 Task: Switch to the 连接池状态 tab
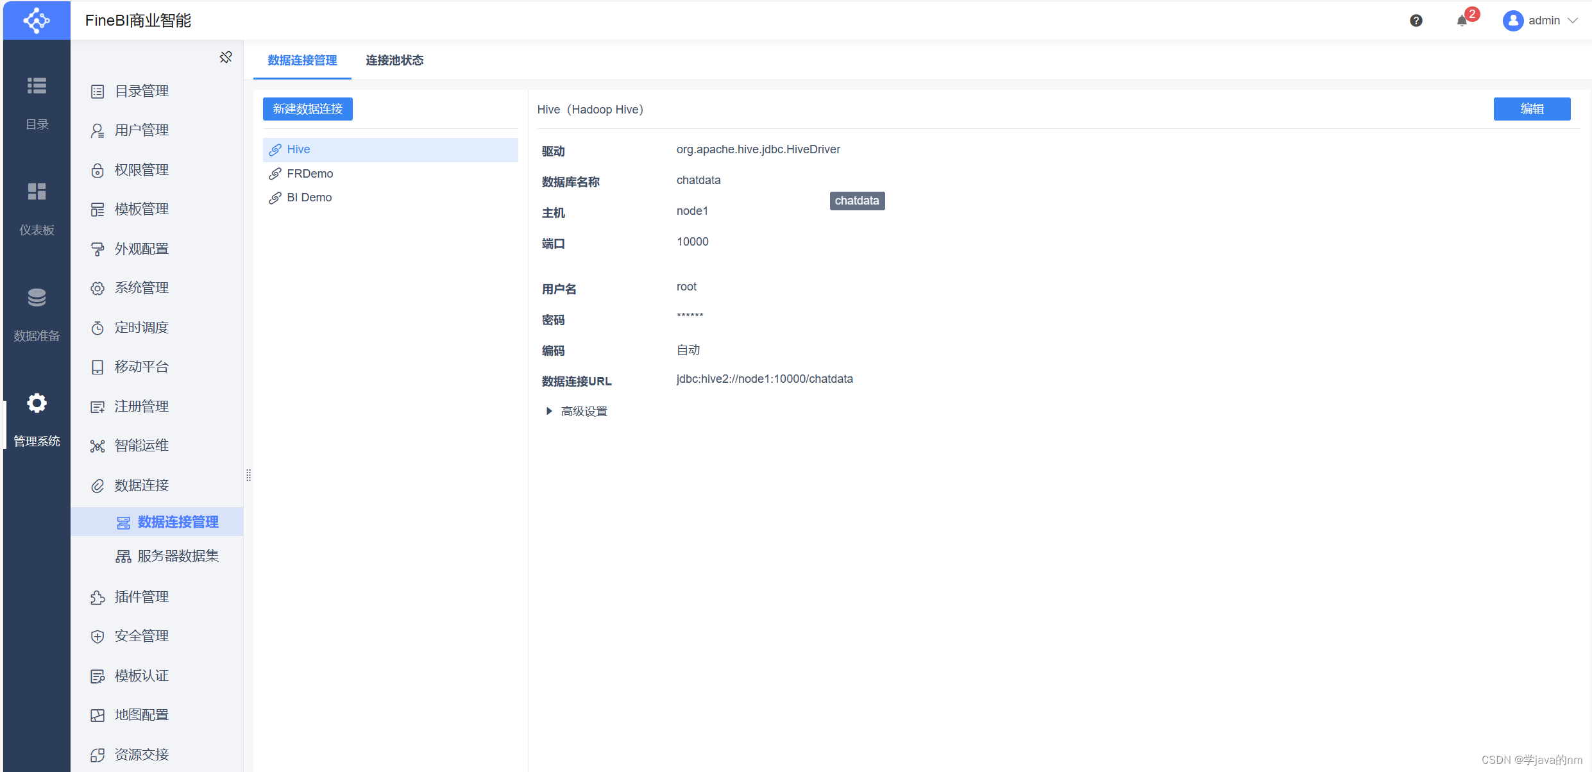(394, 60)
